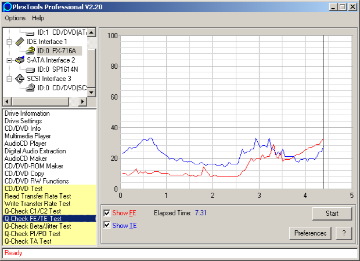Screen dimensions: 360x261
Task: Open the Help menu
Action: coord(38,18)
